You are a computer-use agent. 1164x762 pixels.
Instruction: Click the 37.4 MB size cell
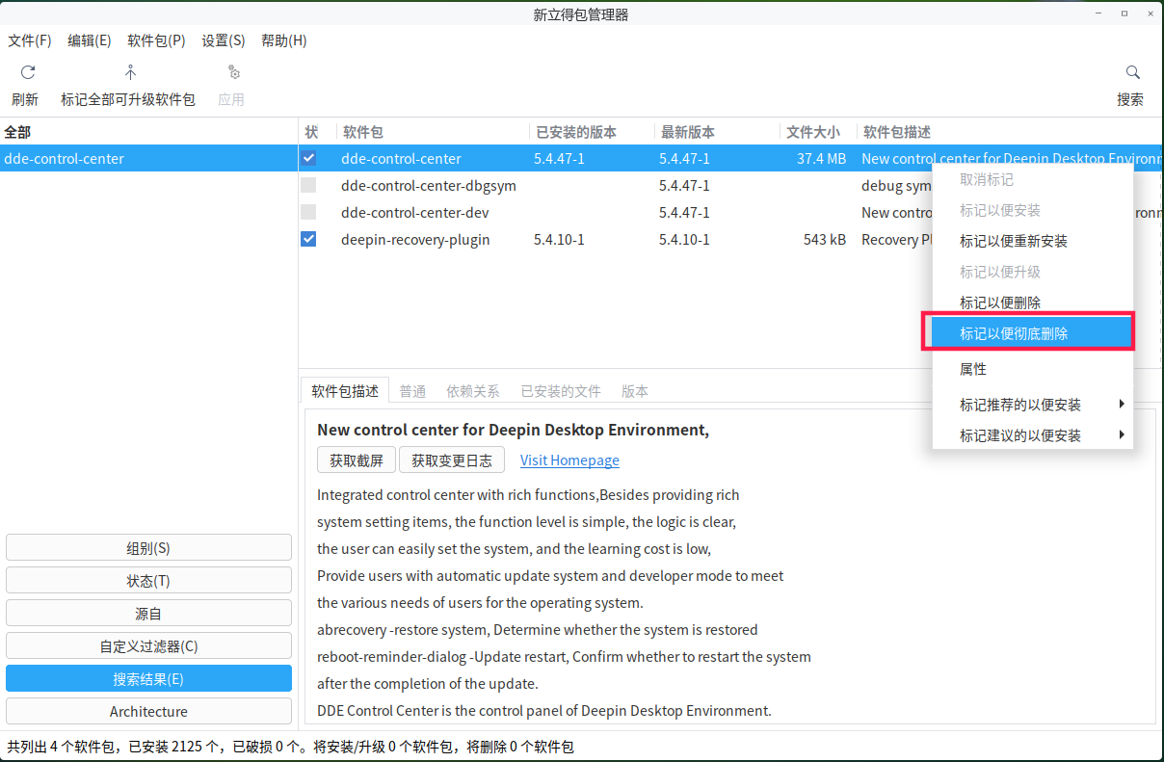(x=821, y=158)
